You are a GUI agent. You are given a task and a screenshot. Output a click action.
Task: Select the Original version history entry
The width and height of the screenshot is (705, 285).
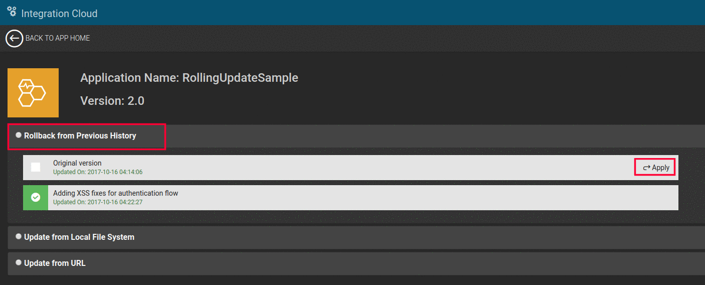(x=77, y=163)
